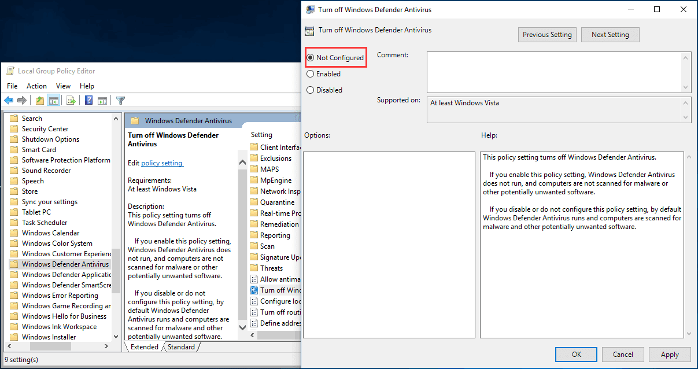Open the View menu
This screenshot has height=369, width=698.
click(63, 86)
